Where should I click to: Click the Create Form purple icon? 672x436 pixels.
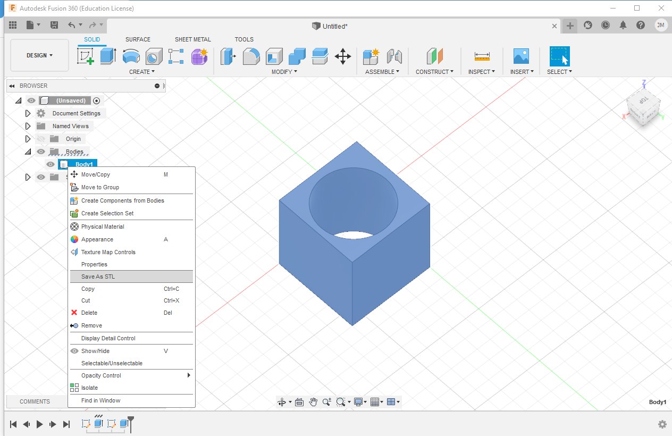(199, 56)
